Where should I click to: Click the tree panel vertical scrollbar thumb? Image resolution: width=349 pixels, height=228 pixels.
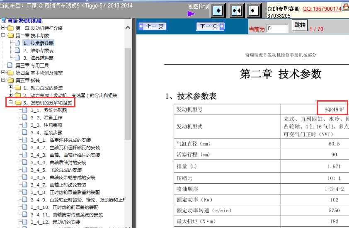click(128, 94)
